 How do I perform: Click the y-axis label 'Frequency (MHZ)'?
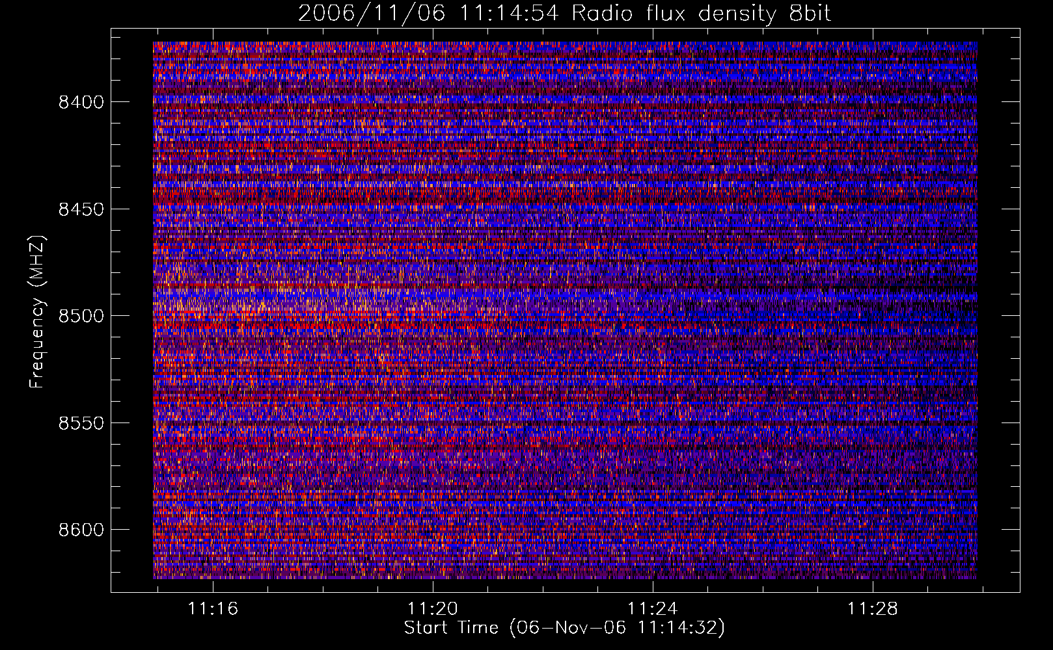click(38, 312)
